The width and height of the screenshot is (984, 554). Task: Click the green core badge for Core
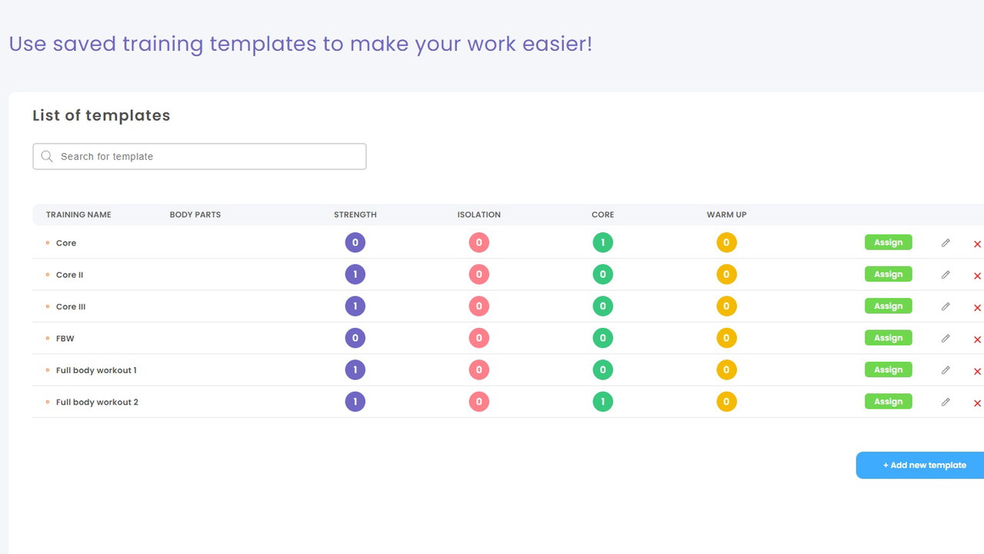tap(602, 243)
